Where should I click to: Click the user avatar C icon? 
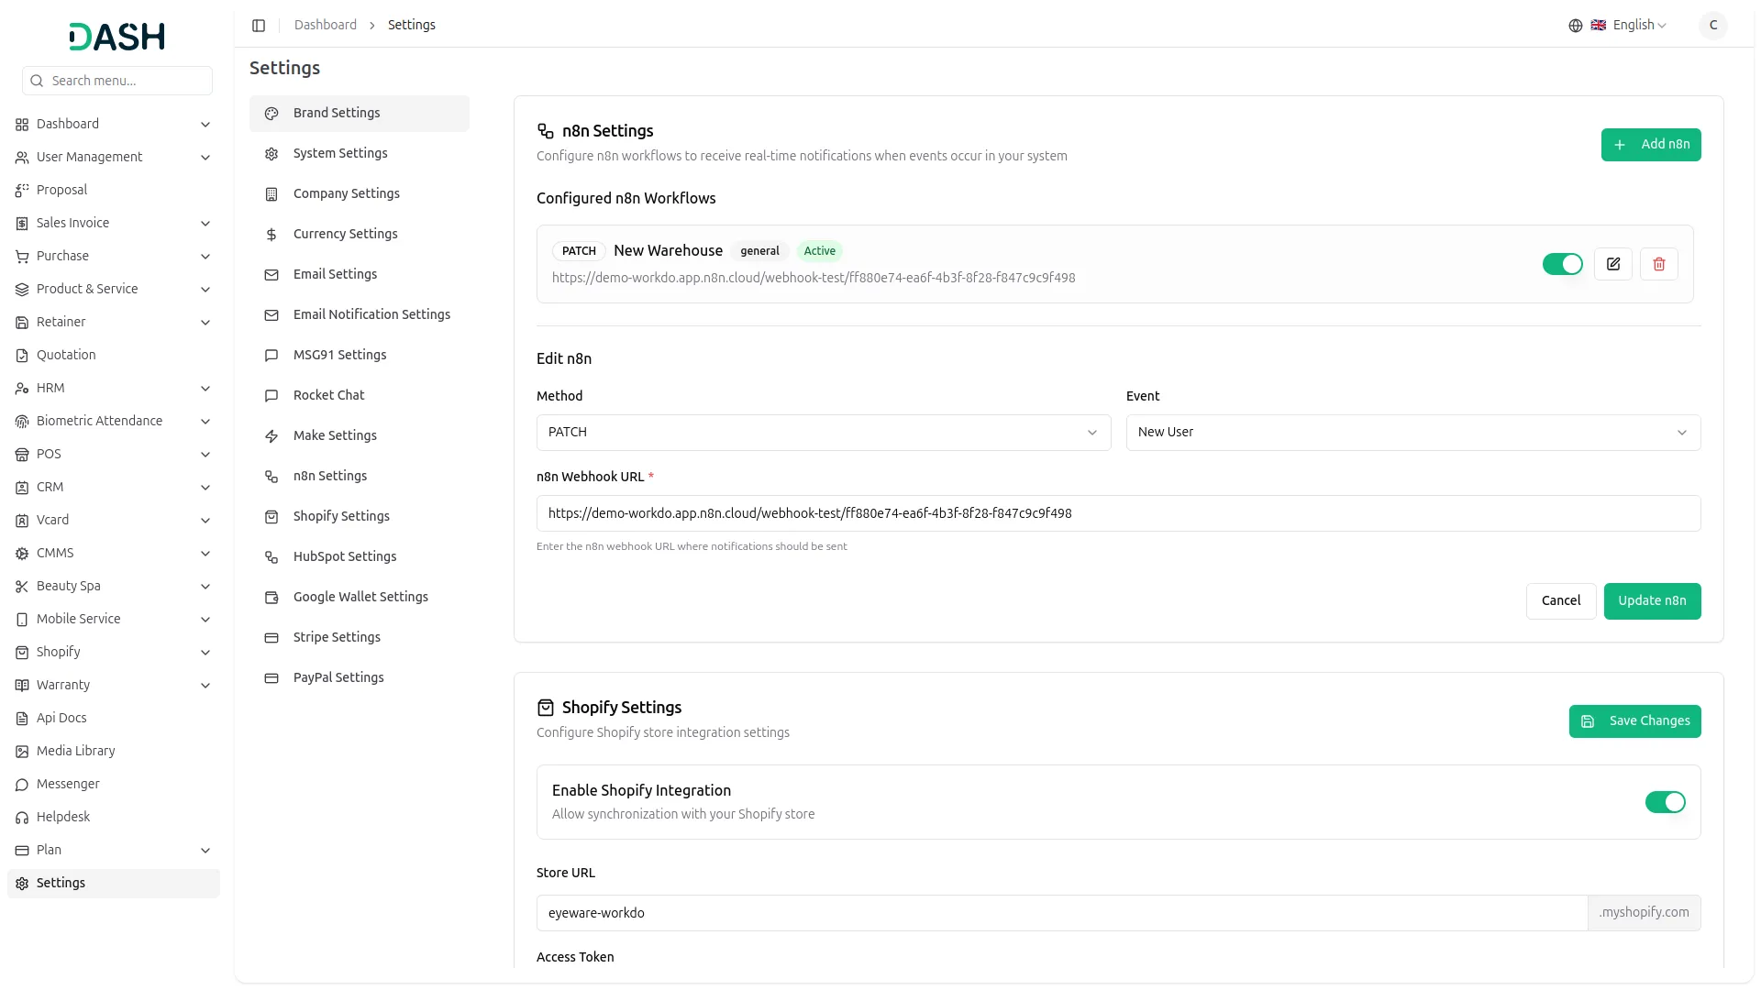(x=1712, y=25)
